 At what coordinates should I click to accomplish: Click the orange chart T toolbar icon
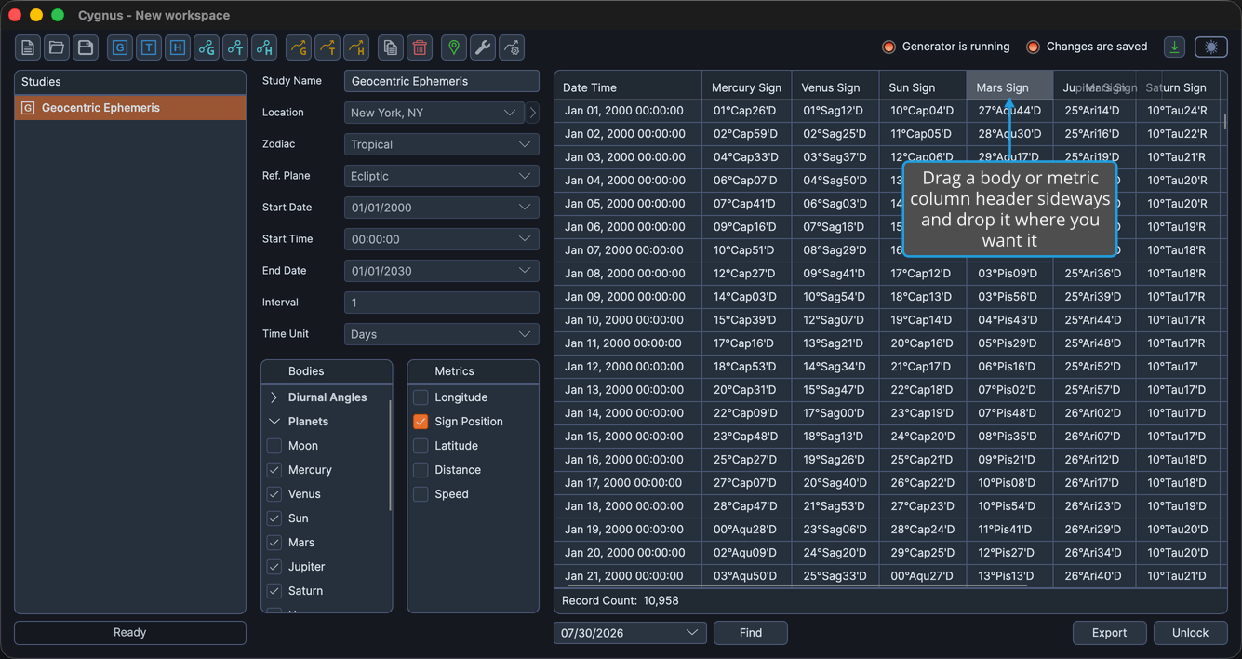coord(327,47)
